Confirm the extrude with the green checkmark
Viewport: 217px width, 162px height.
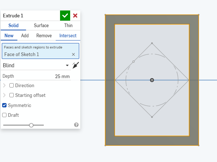click(x=65, y=16)
